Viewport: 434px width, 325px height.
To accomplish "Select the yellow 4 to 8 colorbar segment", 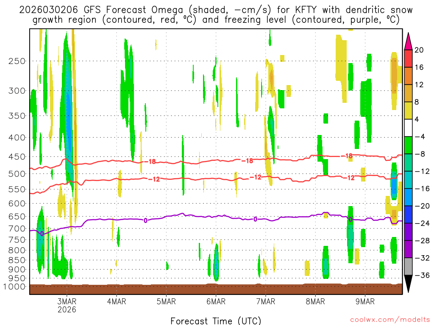I will click(x=408, y=110).
